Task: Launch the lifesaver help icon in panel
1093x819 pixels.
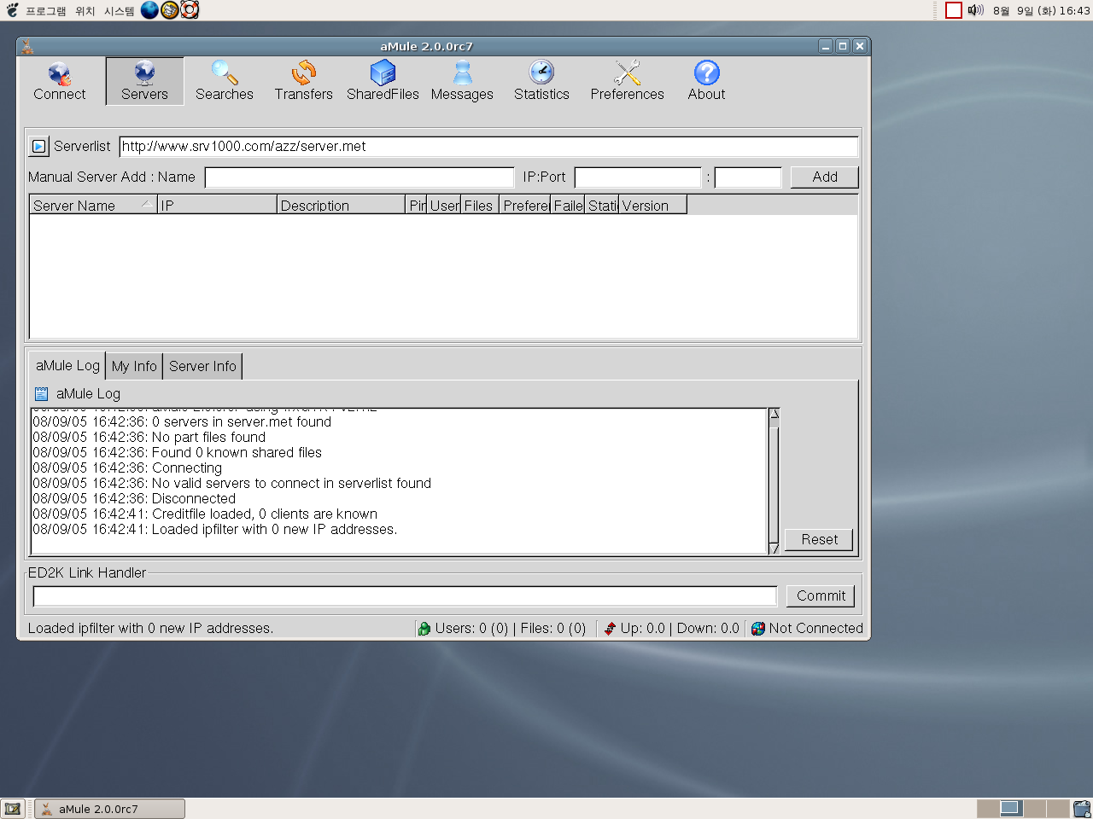Action: [x=190, y=10]
